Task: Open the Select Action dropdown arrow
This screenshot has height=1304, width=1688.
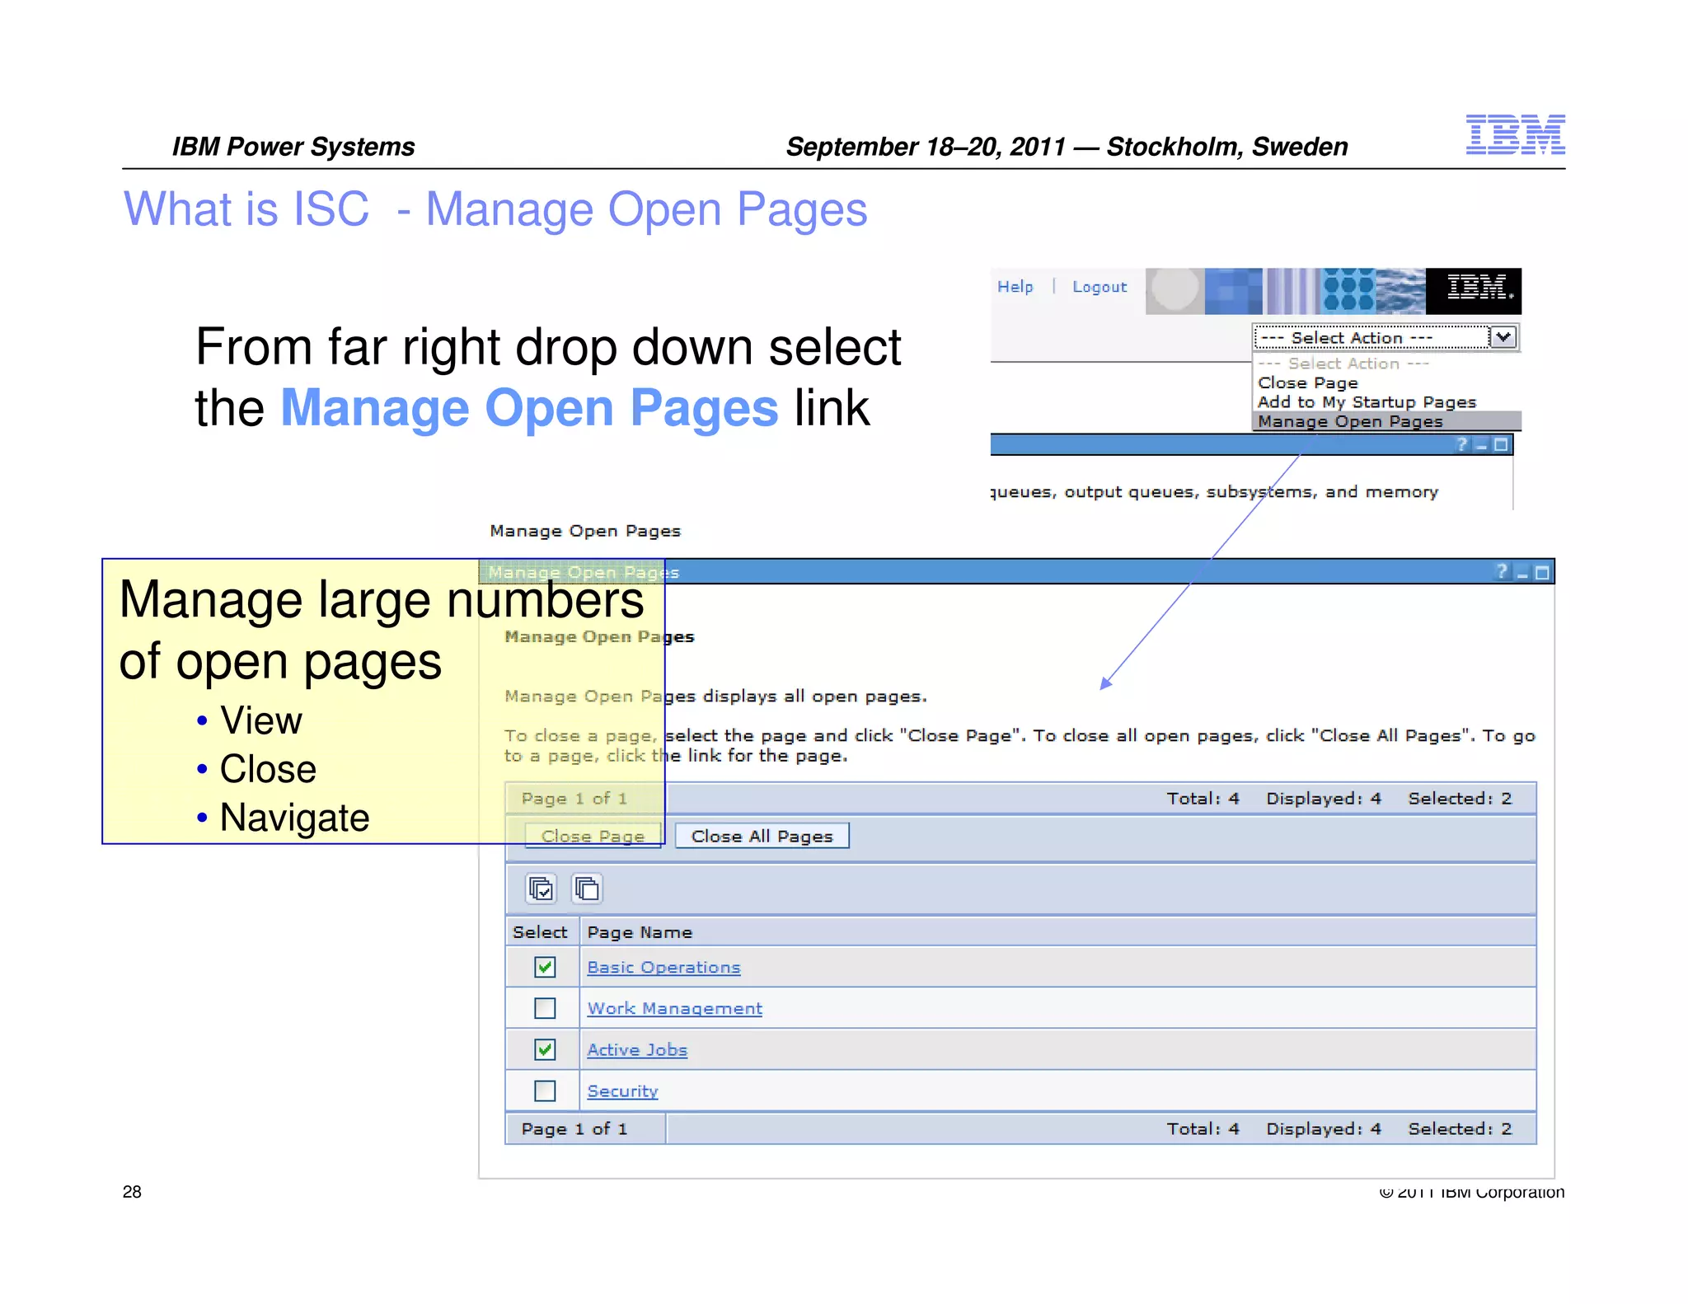Action: (1504, 337)
